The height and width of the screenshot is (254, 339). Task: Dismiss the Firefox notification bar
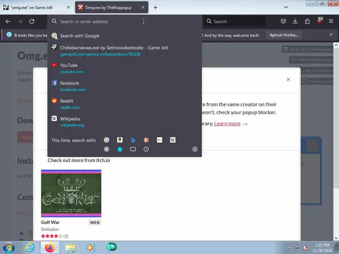click(331, 34)
